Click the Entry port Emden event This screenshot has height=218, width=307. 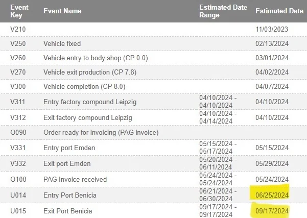69,148
